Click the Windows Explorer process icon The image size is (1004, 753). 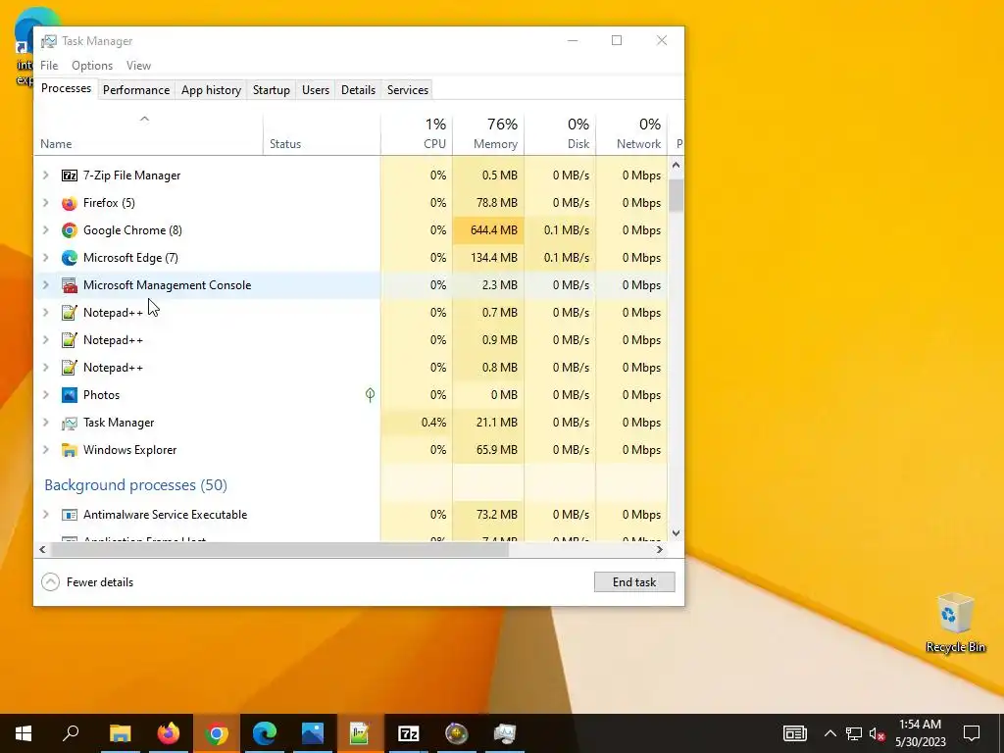coord(70,450)
